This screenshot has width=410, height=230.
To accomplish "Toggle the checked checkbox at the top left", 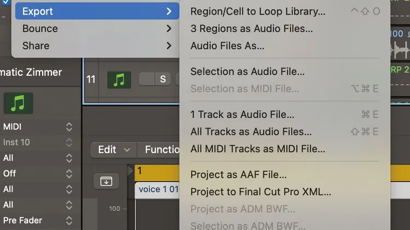I will click(5, 2).
